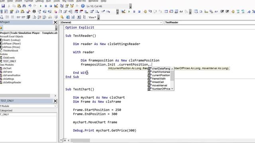Click the Comment Block icon on Edit toolbar
Viewport: 255px width, 143px height.
point(238,12)
